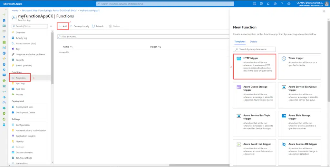Focus the Filter by name field
The width and height of the screenshot is (330, 167).
pyautogui.click(x=143, y=37)
